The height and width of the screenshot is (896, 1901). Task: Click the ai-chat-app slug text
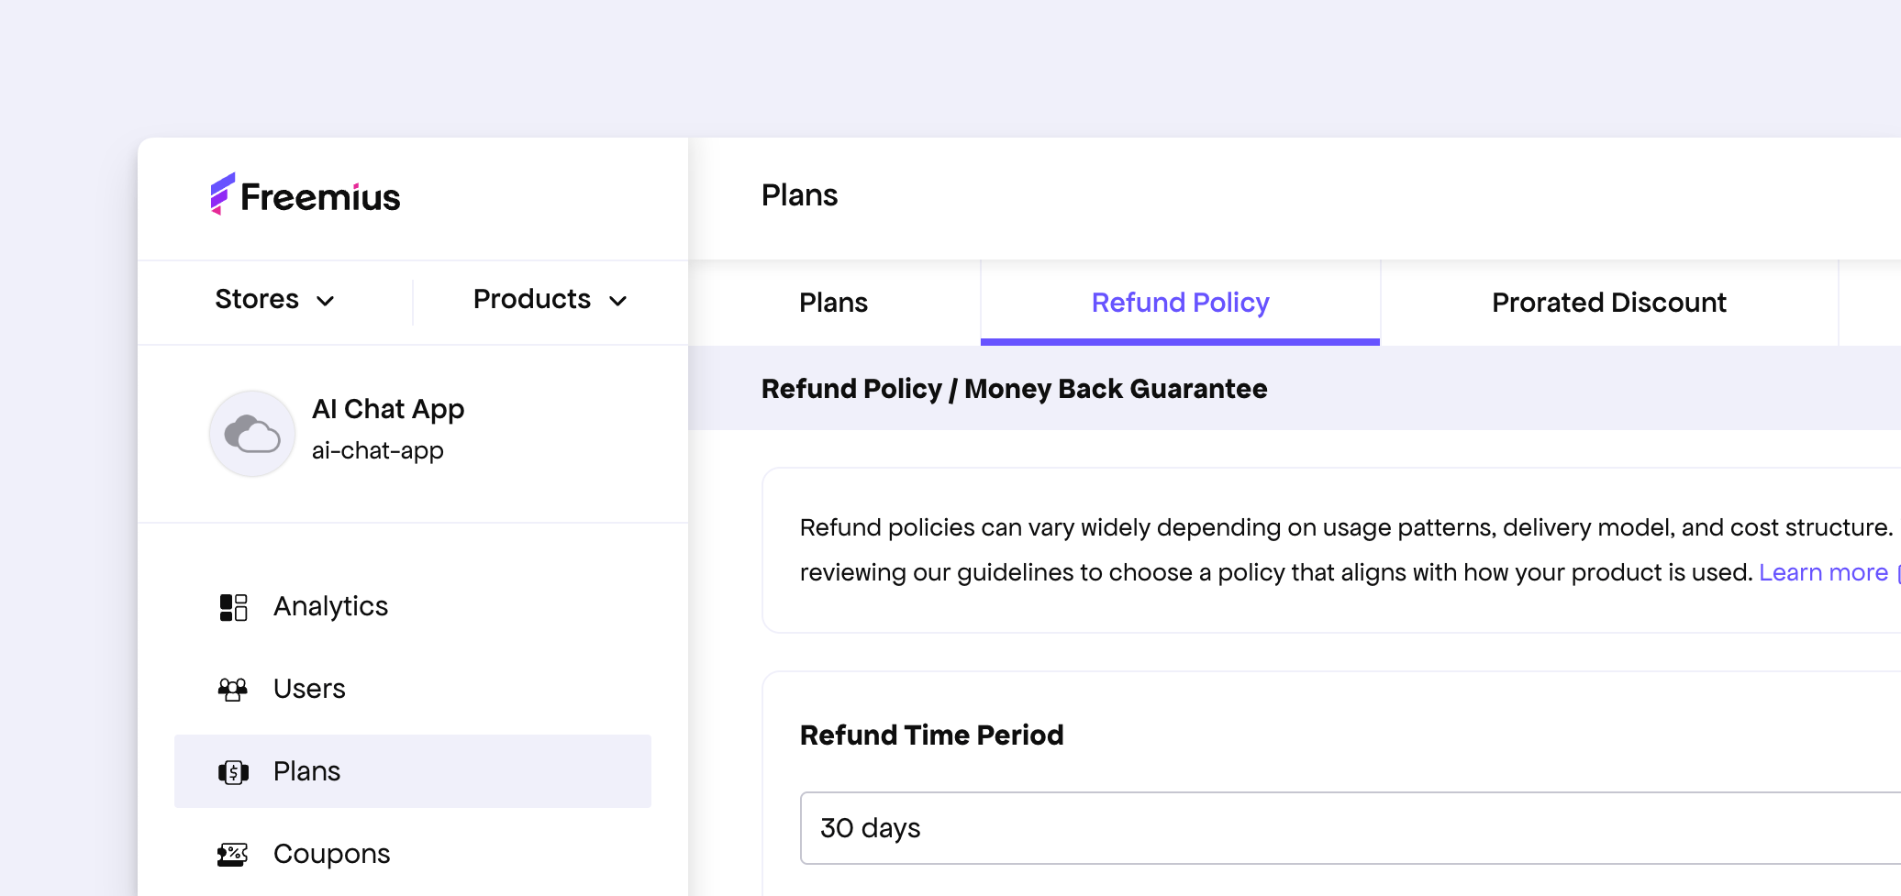click(x=378, y=450)
